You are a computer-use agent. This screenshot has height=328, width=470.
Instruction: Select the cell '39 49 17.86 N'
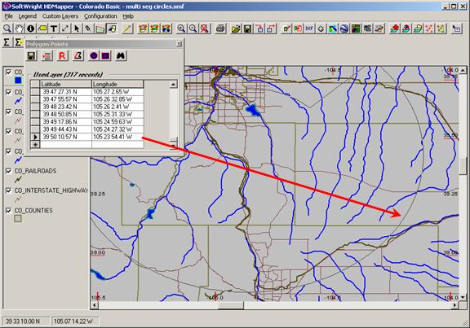pos(65,122)
